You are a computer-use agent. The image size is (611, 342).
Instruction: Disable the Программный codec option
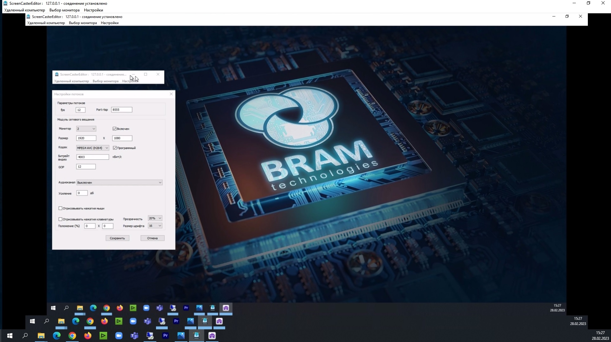[114, 148]
